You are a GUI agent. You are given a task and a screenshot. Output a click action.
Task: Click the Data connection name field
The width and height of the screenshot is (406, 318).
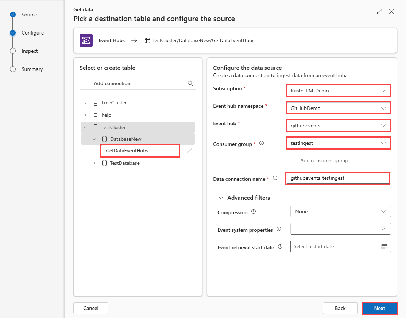point(338,178)
